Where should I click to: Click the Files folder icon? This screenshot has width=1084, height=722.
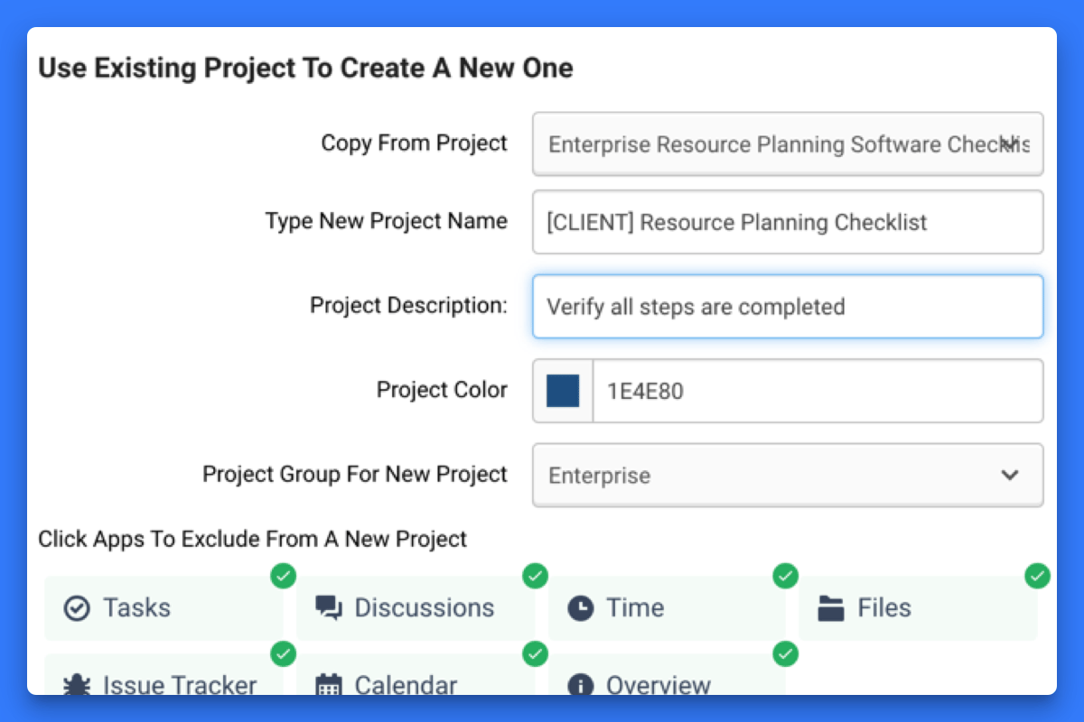pyautogui.click(x=832, y=607)
